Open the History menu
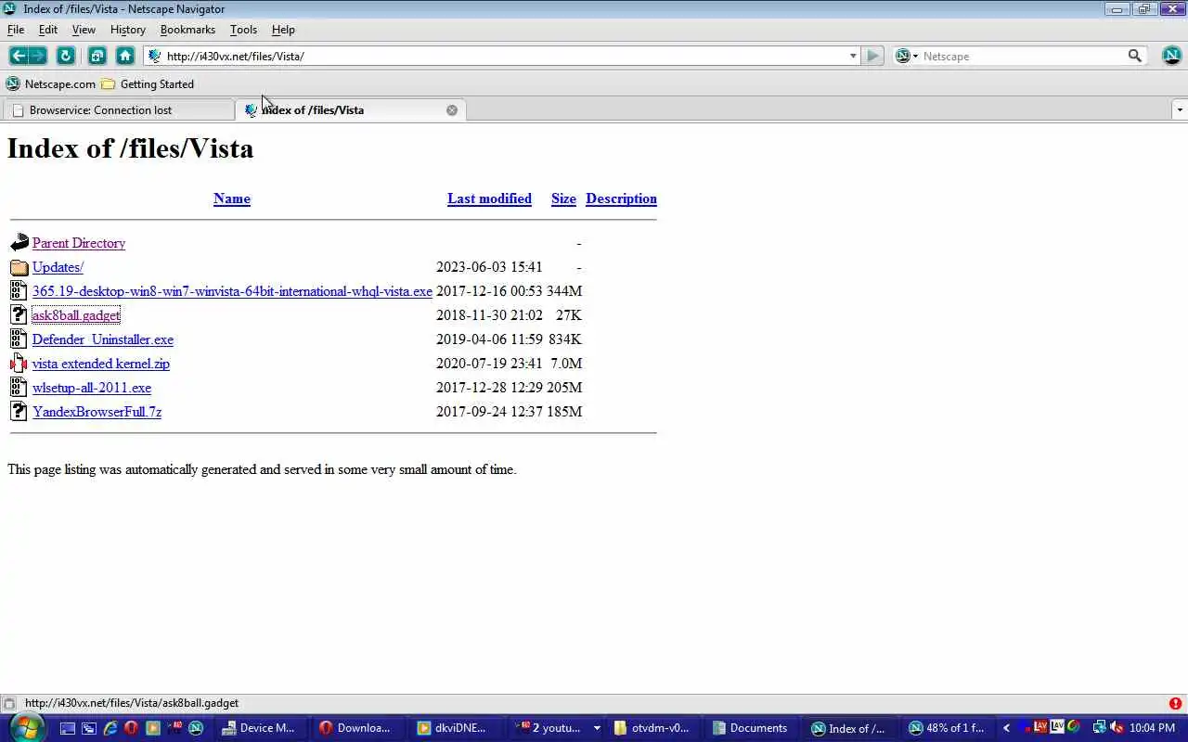This screenshot has height=742, width=1188. (x=128, y=30)
